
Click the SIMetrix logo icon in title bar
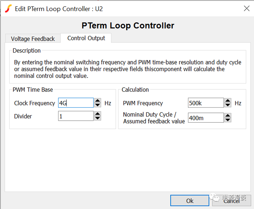[8, 9]
